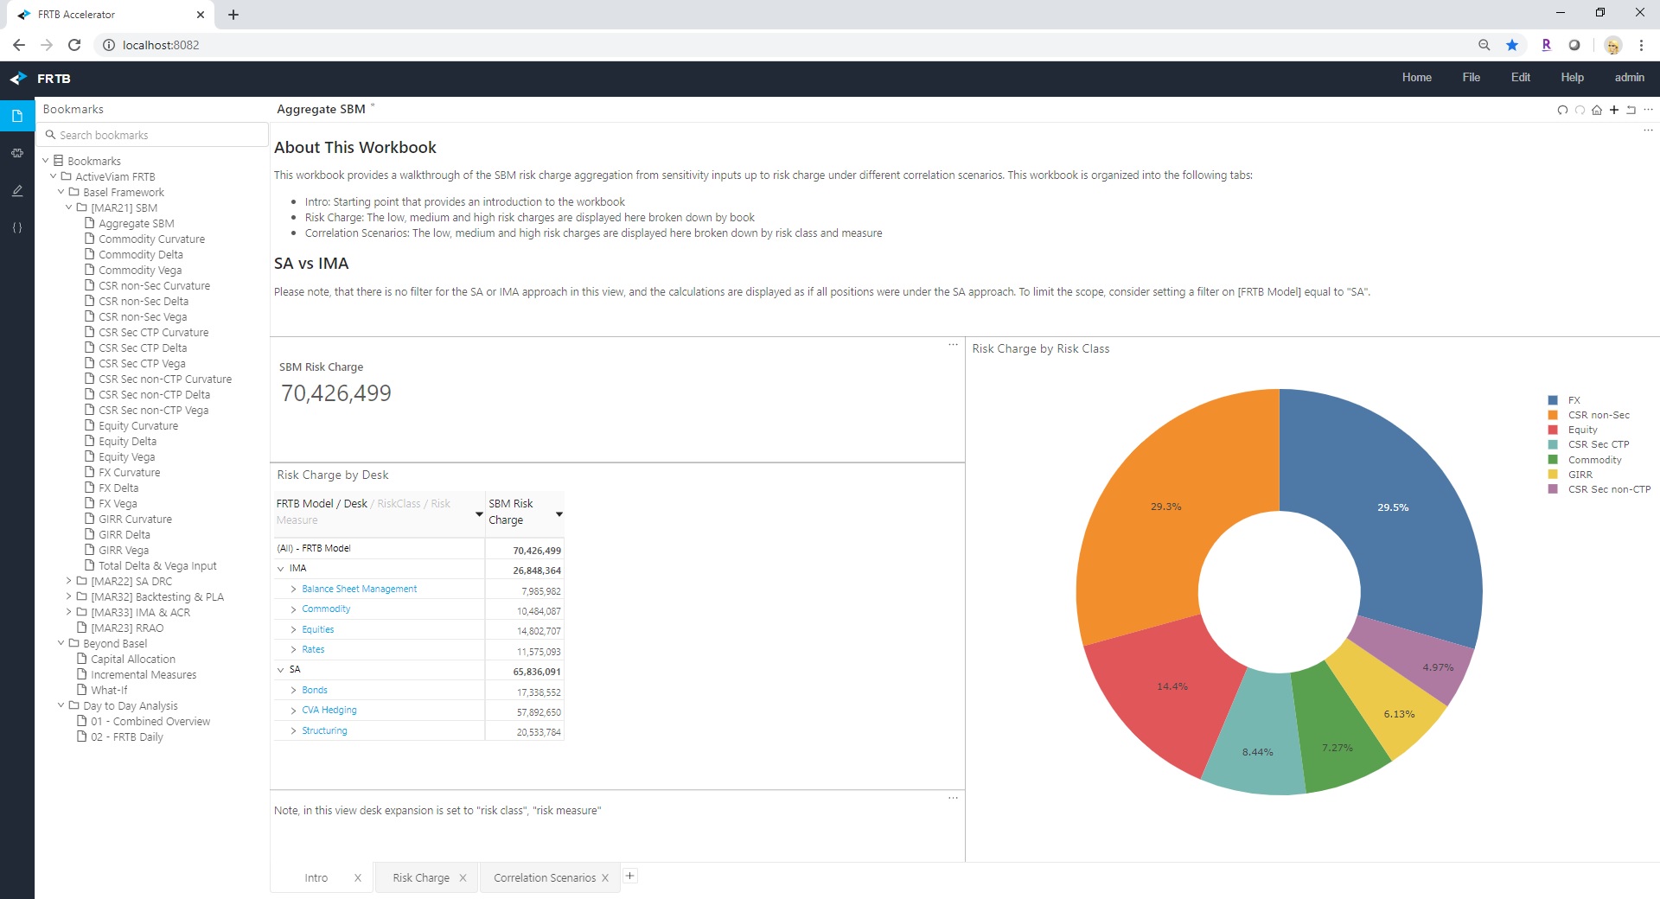The width and height of the screenshot is (1660, 899).
Task: Open the File menu
Action: pos(1471,78)
